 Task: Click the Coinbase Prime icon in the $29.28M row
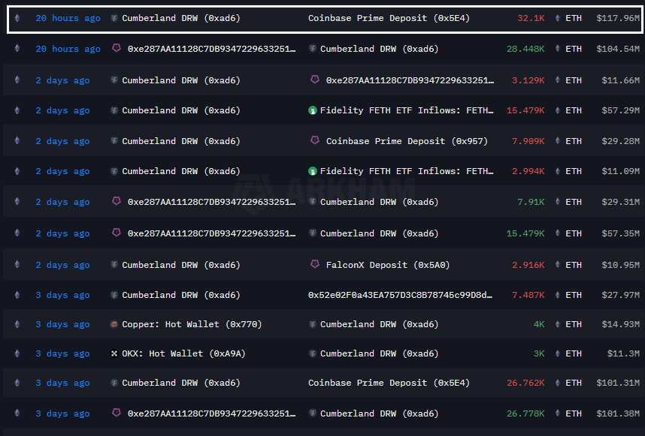(315, 140)
